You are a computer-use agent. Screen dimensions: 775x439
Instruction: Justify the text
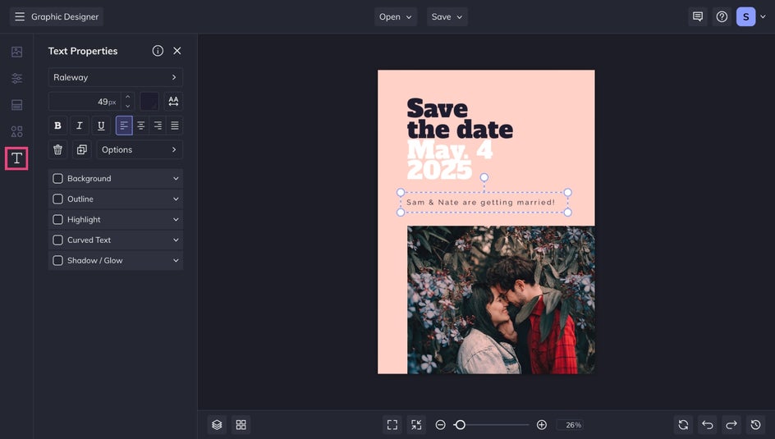175,126
